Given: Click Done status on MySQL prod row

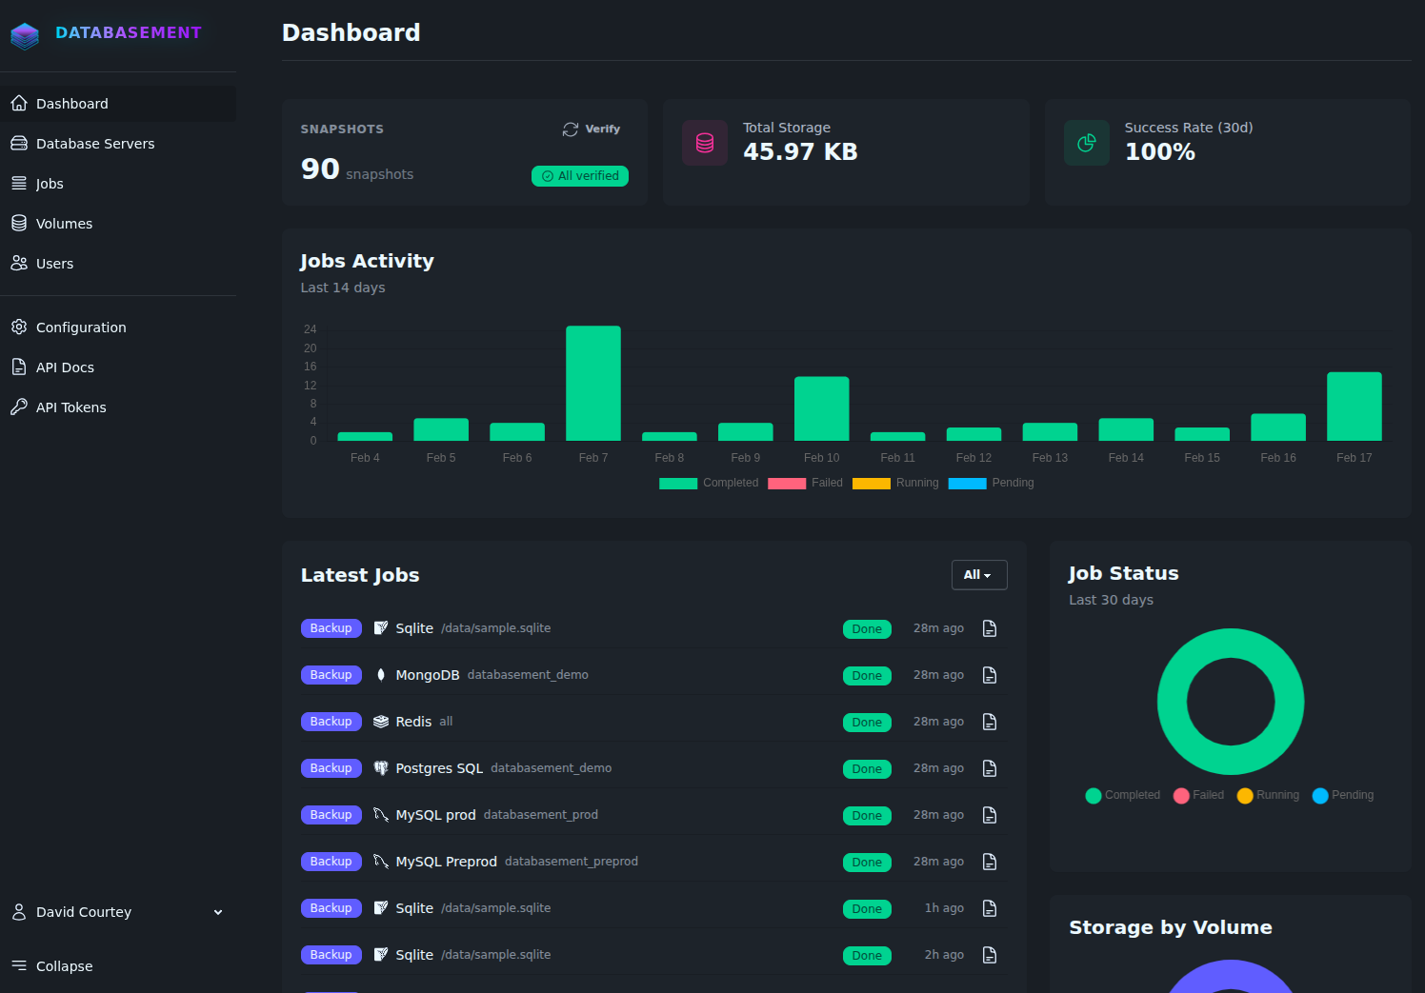Looking at the screenshot, I should click(867, 816).
